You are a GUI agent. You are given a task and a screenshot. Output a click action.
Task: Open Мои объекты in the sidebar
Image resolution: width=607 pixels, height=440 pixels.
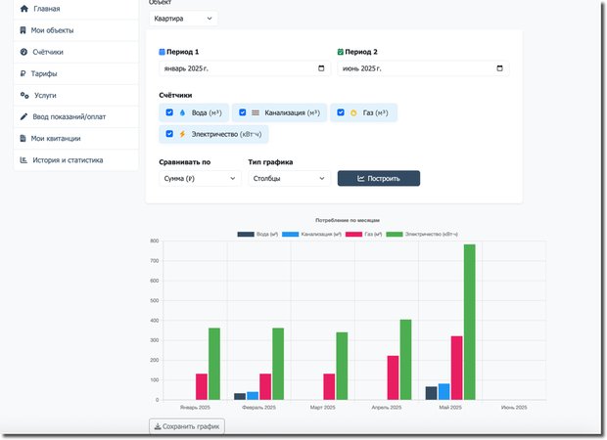tap(76, 30)
